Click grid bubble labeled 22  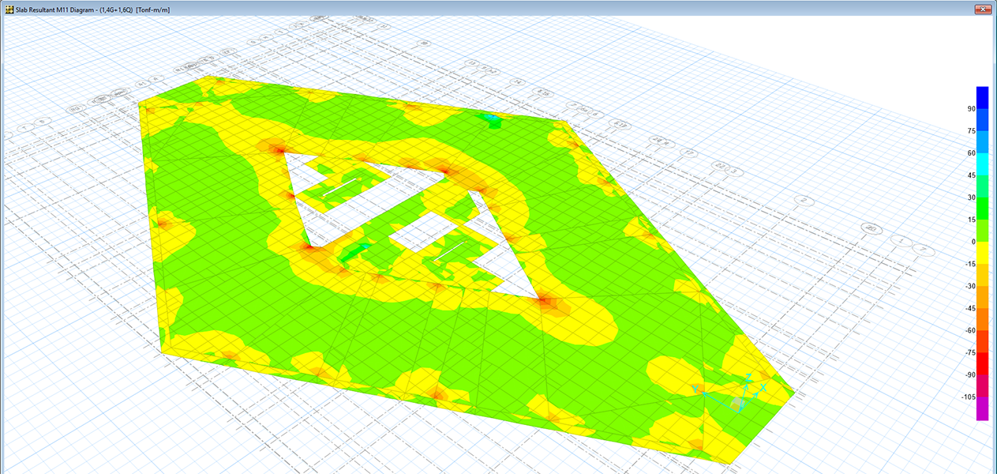click(x=719, y=165)
